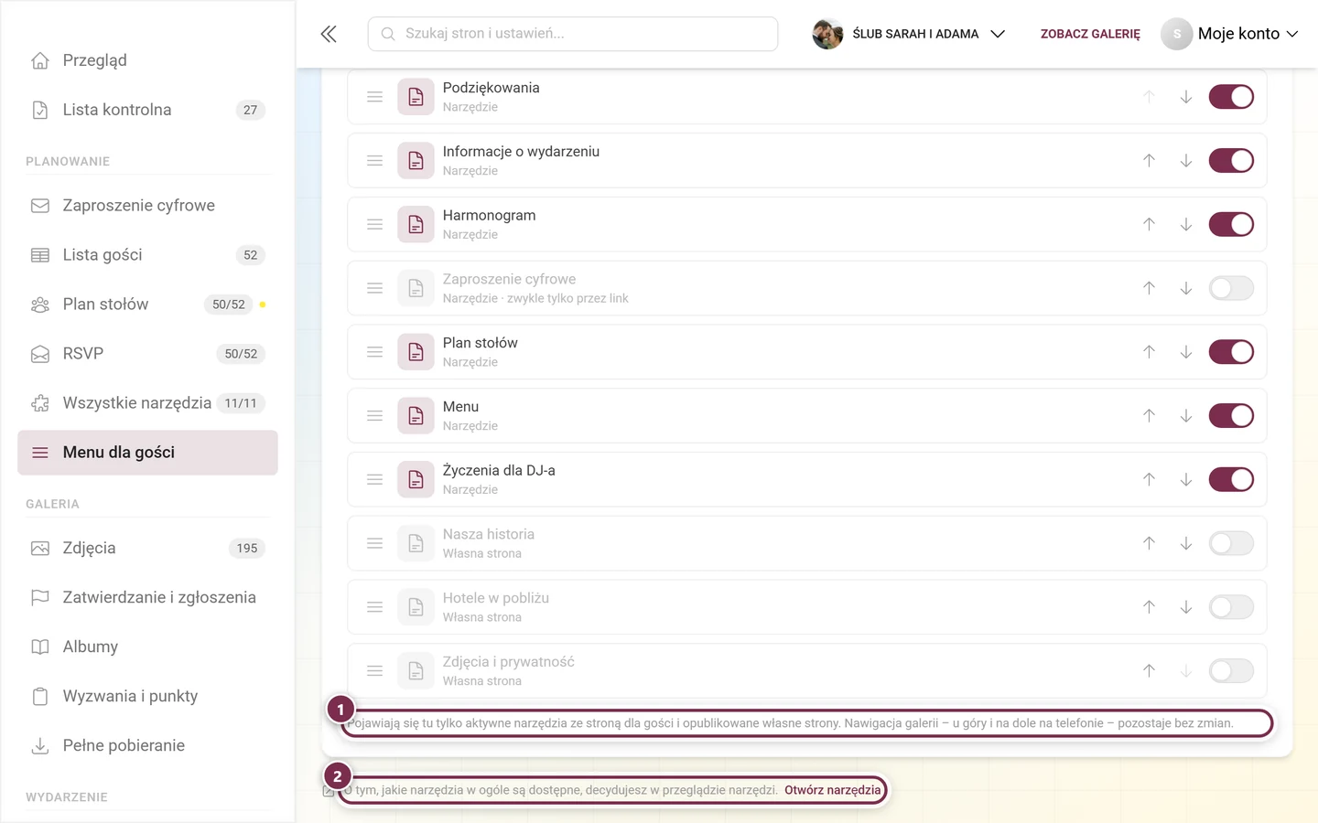The height and width of the screenshot is (823, 1318).
Task: Switch off the Plan stołów toggle
Action: click(x=1231, y=352)
